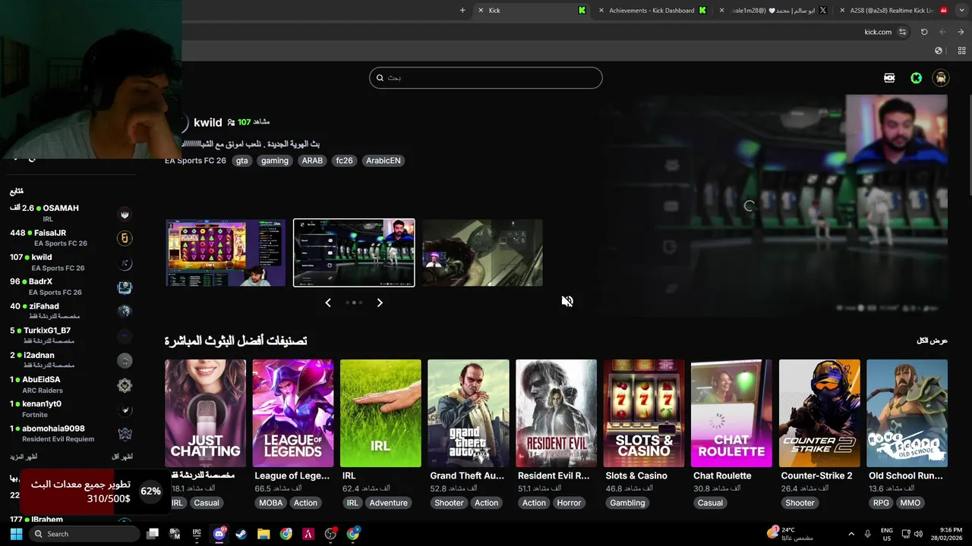This screenshot has height=546, width=972.
Task: Open Steam from the Windows taskbar
Action: pos(241,534)
